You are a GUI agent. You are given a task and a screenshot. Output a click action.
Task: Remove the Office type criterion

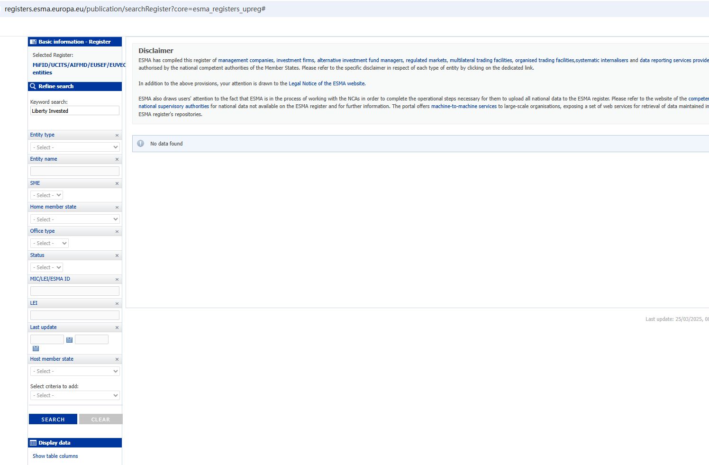[x=117, y=232]
